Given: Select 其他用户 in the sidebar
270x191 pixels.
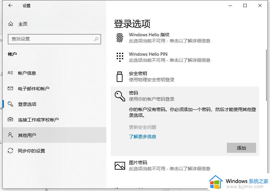Looking at the screenshot, I should [54, 135].
